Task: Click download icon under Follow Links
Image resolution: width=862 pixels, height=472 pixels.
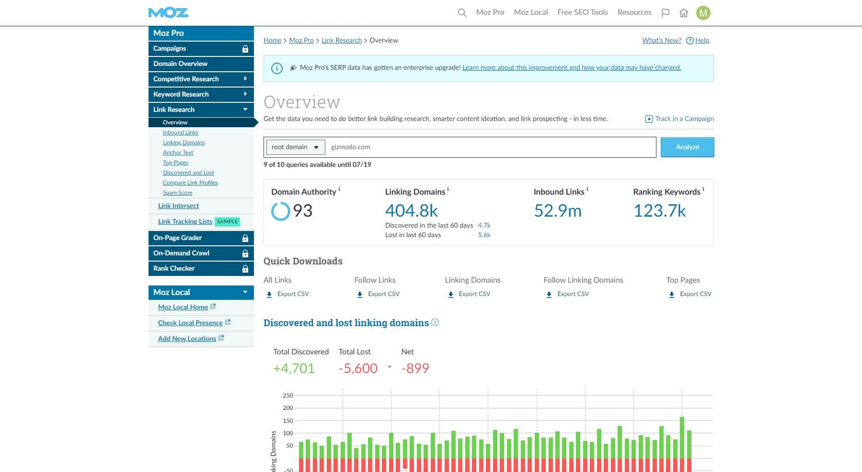Action: click(x=360, y=295)
